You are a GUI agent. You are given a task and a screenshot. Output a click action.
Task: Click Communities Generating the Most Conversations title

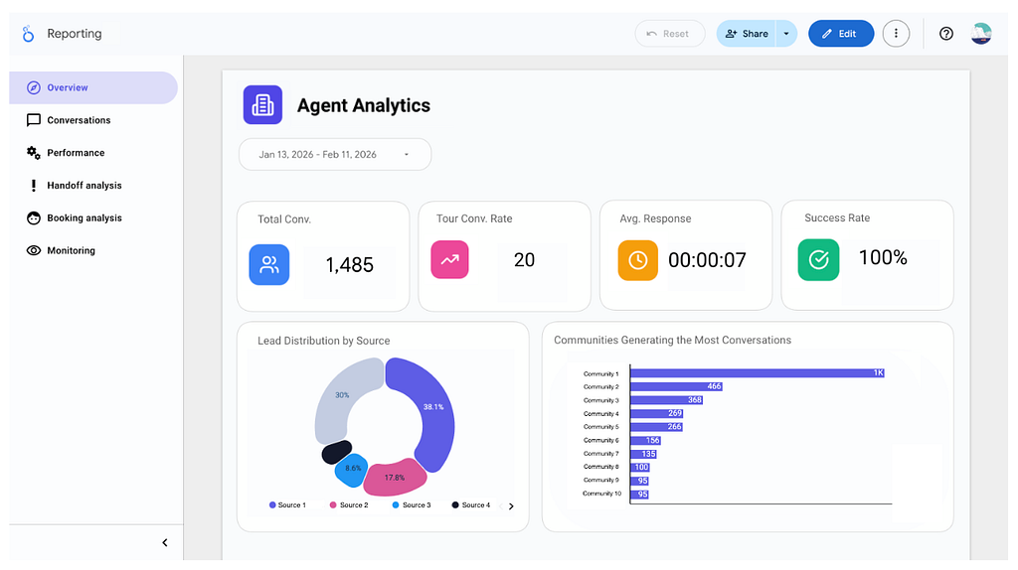click(x=673, y=340)
